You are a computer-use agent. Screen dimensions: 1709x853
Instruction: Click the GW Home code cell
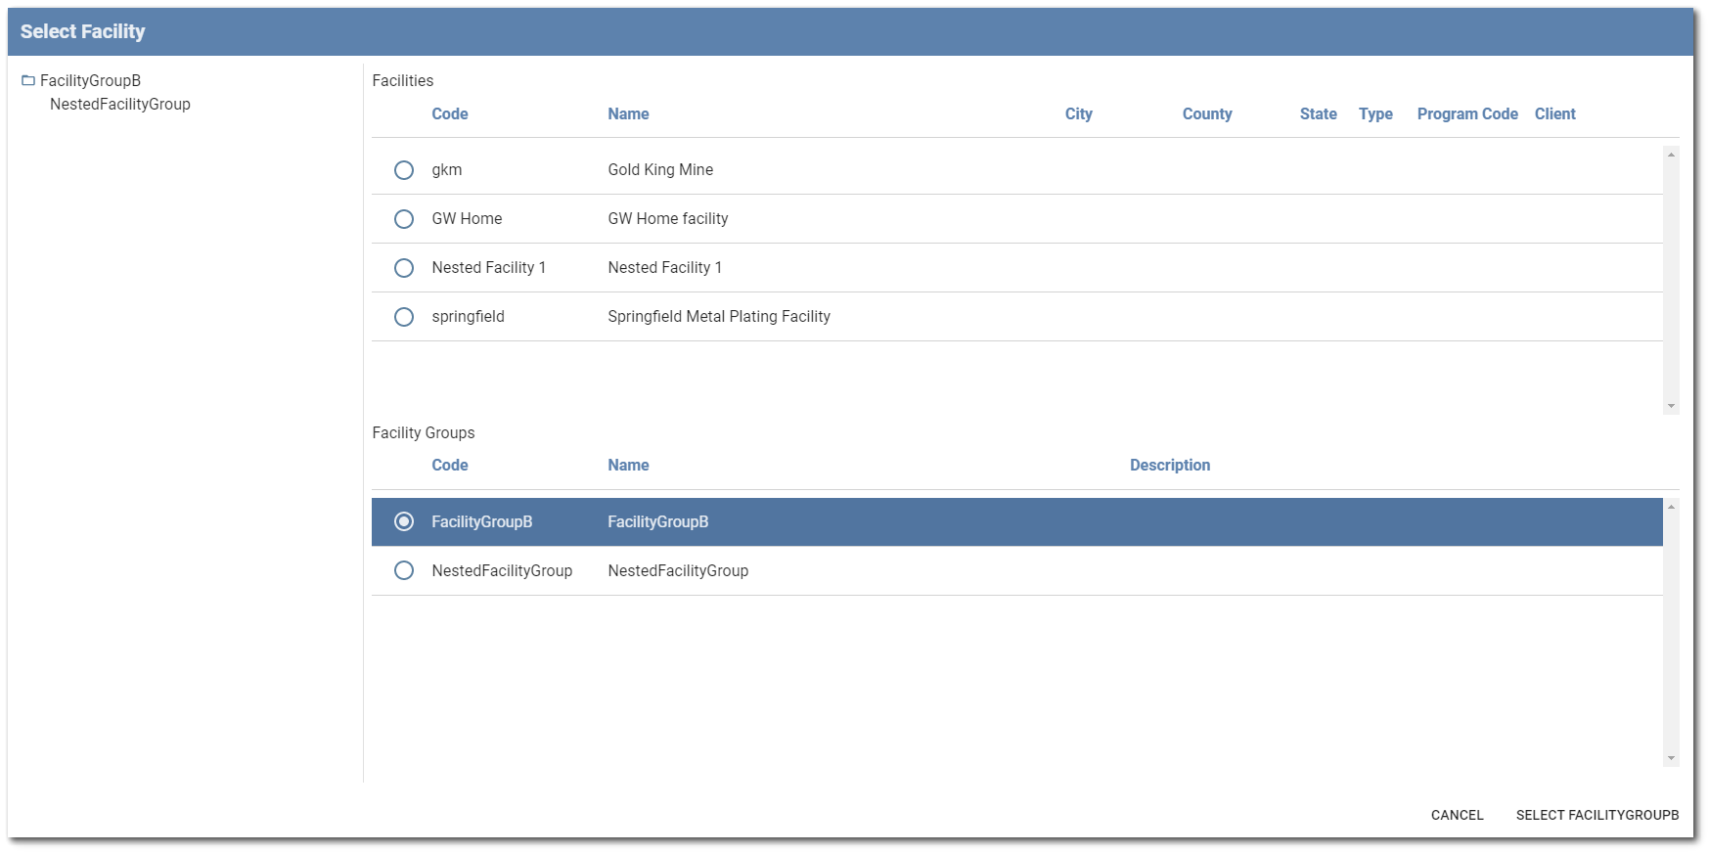point(467,219)
